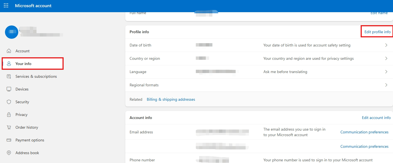Click the Country or region label
Viewport: 393px width, 163px height.
tap(145, 58)
